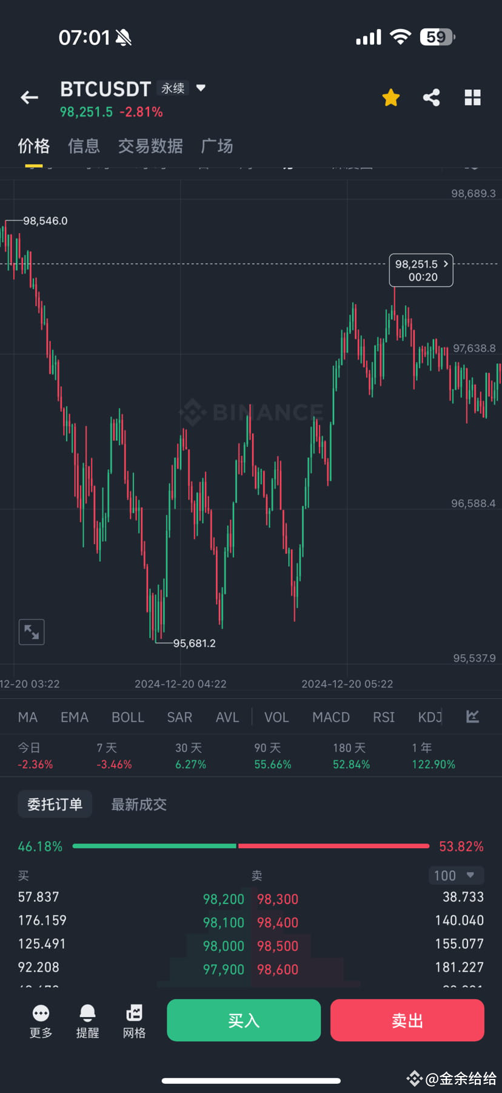Toggle the BOLL indicator
The image size is (502, 1093).
click(128, 717)
